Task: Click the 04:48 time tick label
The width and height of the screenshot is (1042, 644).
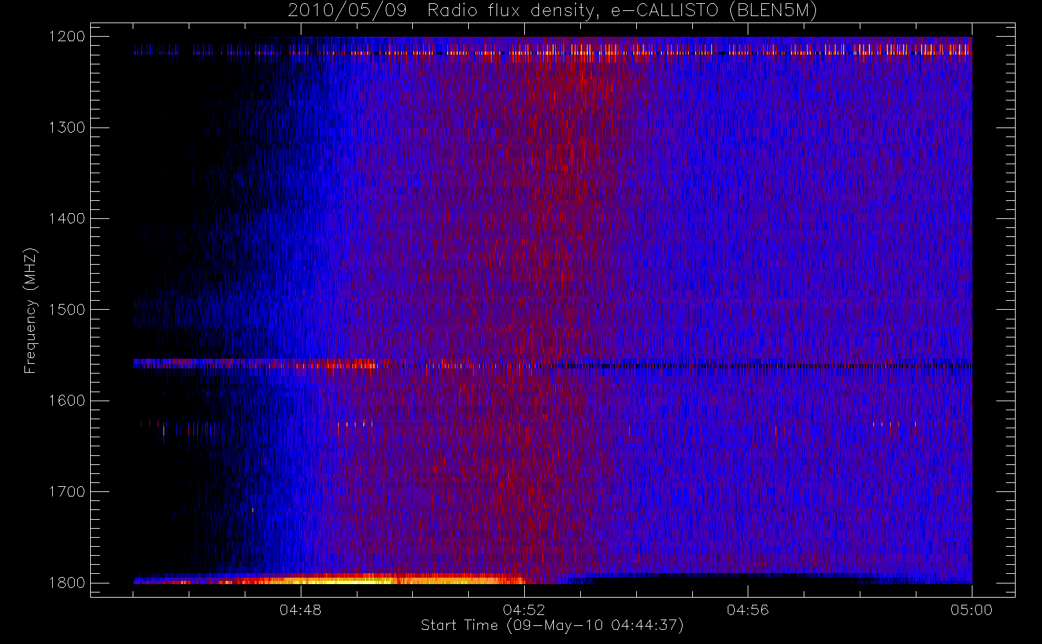Action: 301,610
